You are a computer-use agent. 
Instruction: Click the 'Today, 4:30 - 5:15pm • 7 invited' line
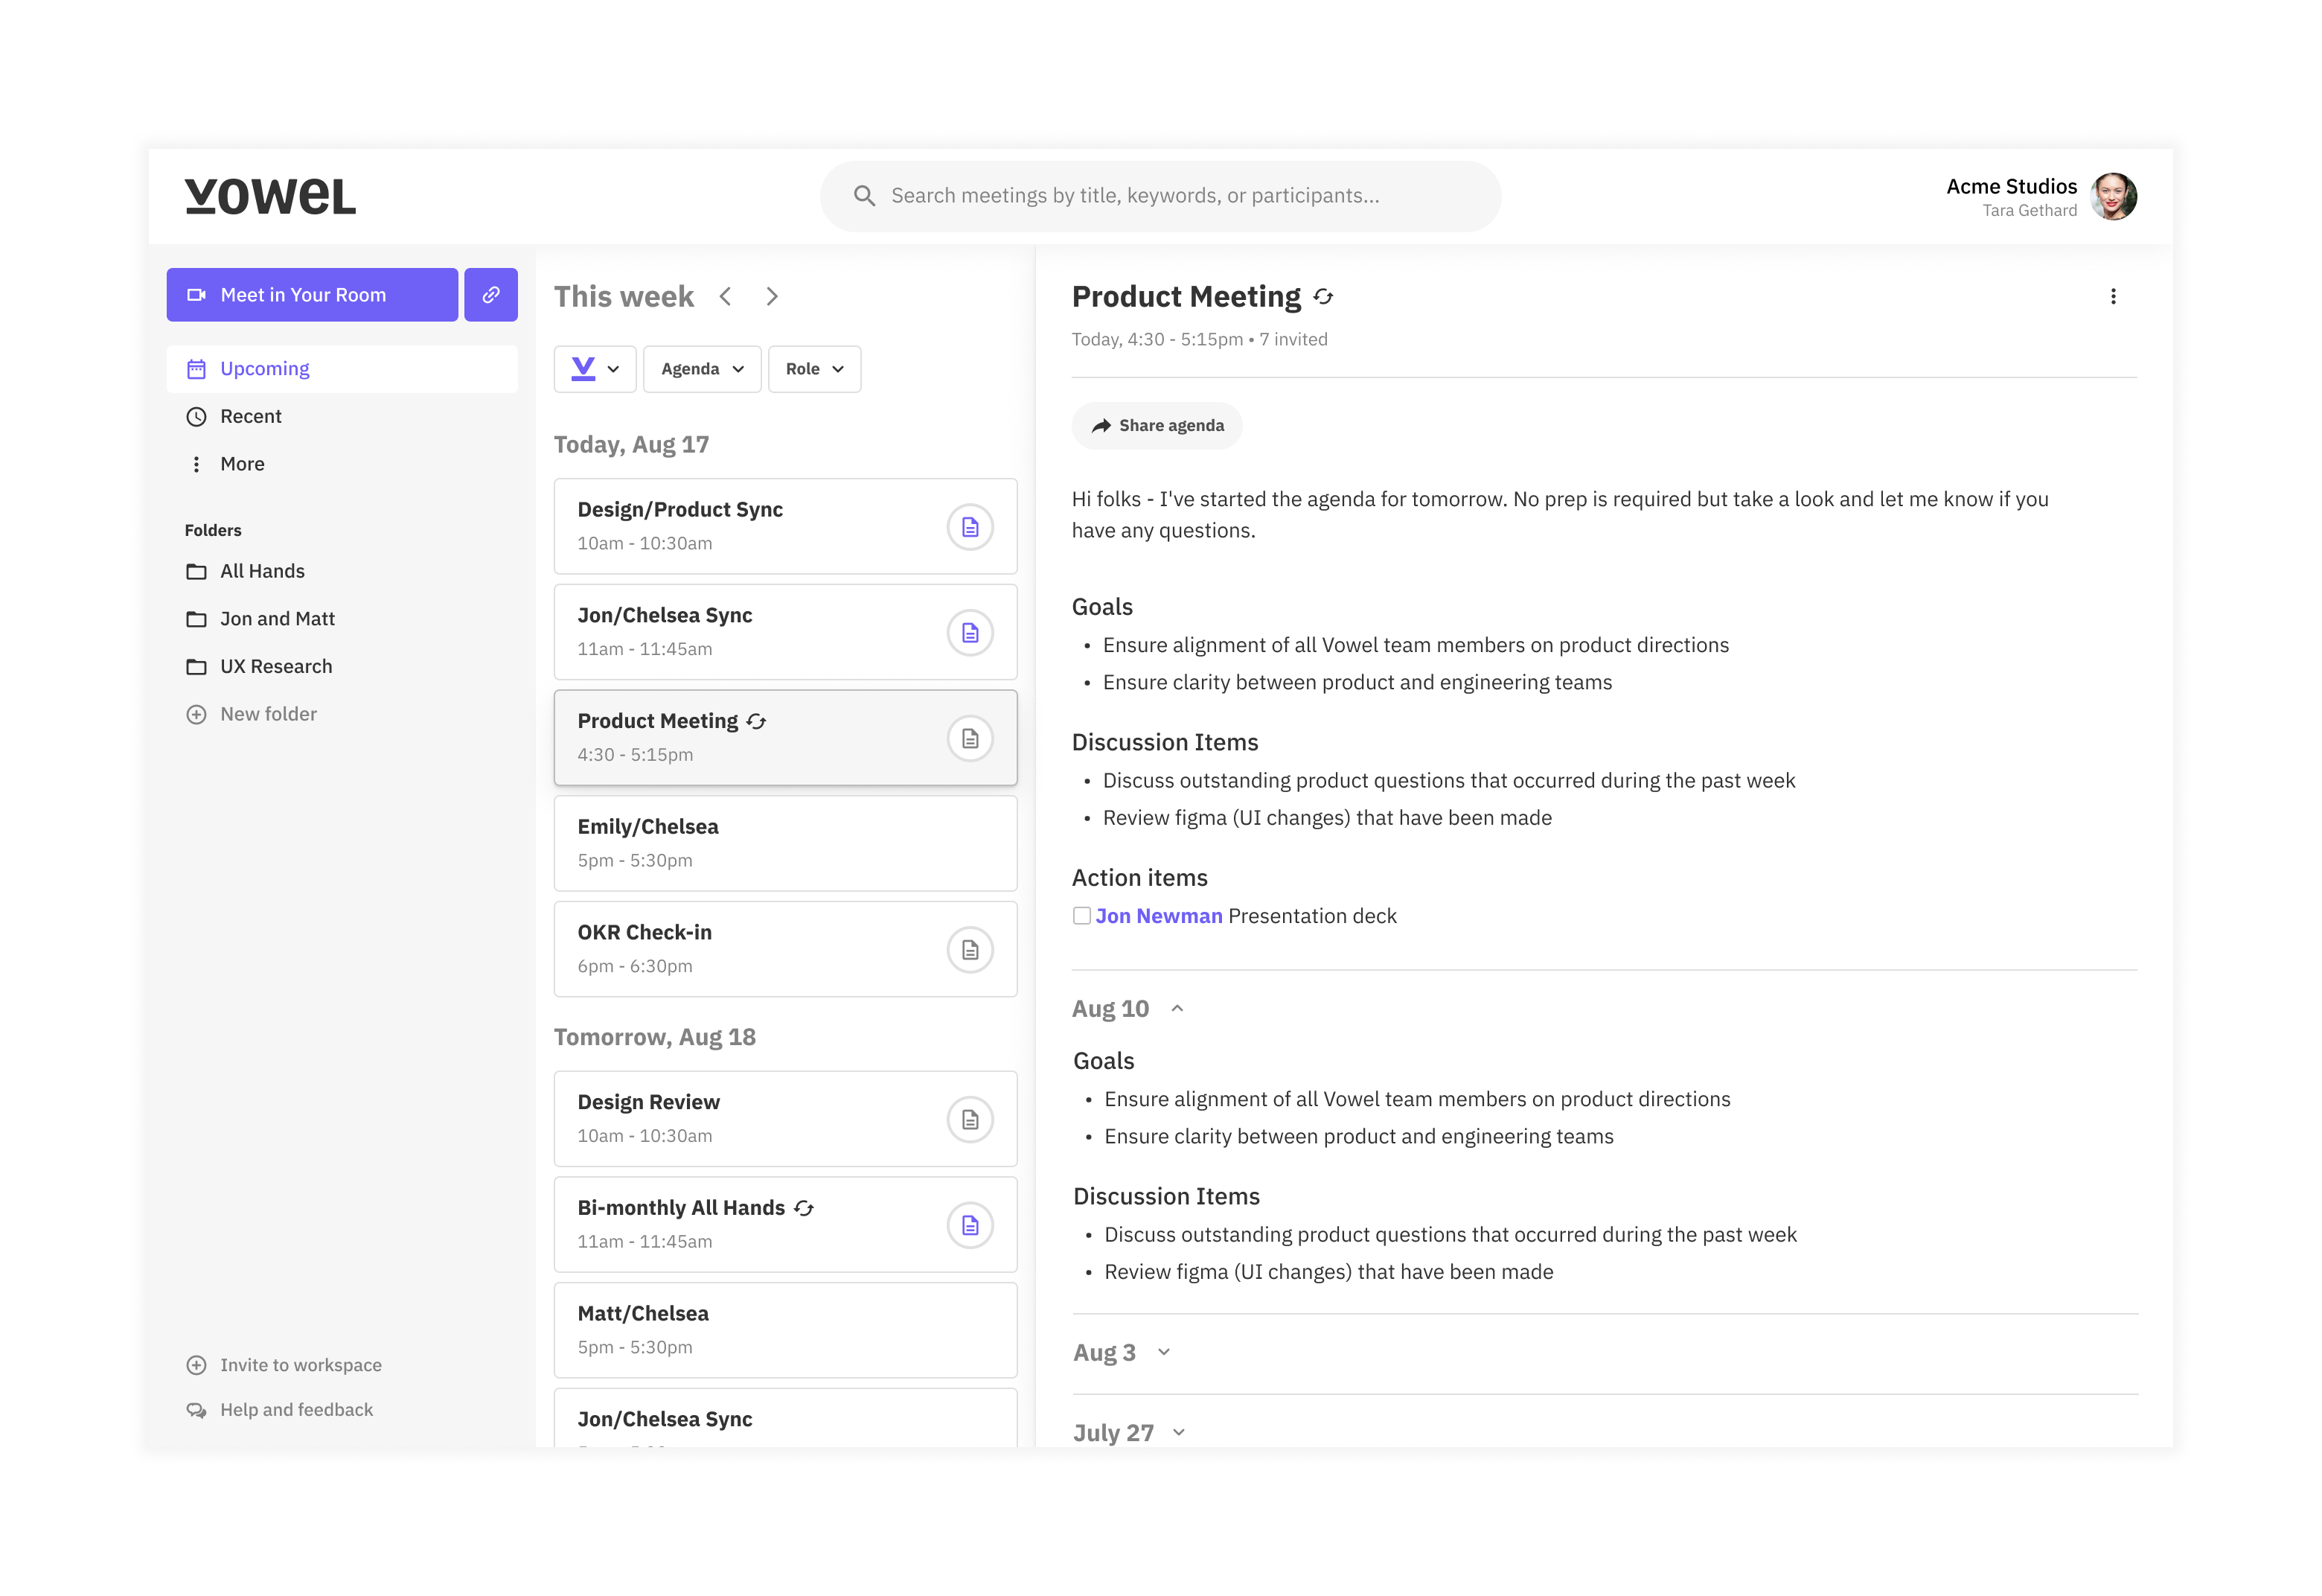point(1200,340)
